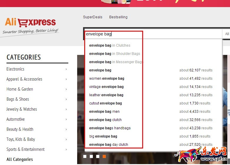Image resolution: width=230 pixels, height=165 pixels.
Task: Open the Bestselling link
Action: pyautogui.click(x=118, y=17)
